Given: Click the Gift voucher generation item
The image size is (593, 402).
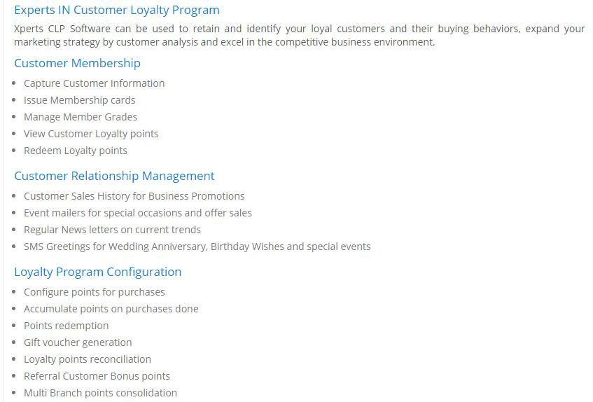Looking at the screenshot, I should click(x=78, y=342).
